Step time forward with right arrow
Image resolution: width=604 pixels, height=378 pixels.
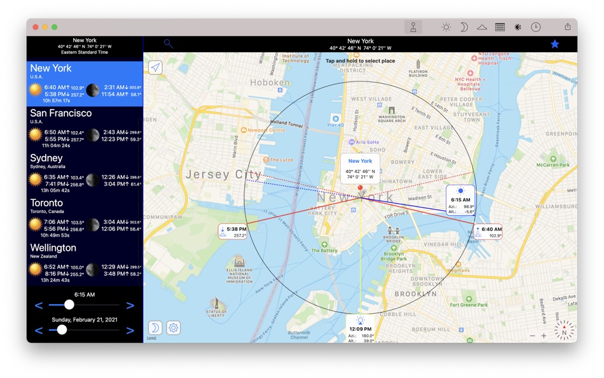pyautogui.click(x=130, y=305)
